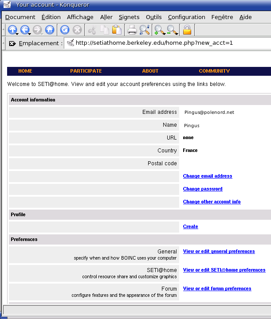Click the security padlock icon
This screenshot has width=271, height=319.
pyautogui.click(x=187, y=30)
